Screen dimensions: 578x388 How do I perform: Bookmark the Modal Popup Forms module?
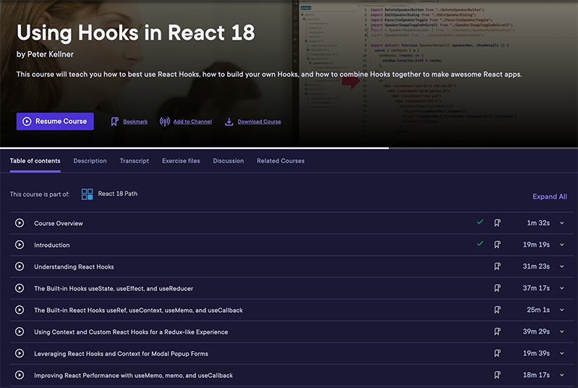tap(497, 353)
